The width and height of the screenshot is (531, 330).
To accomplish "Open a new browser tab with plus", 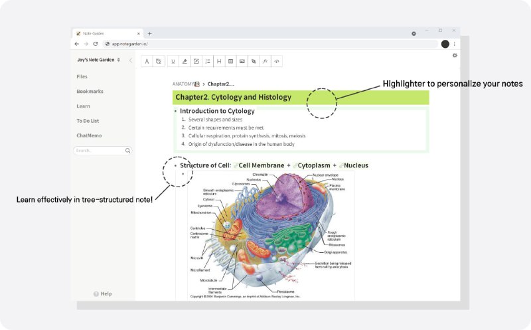I will click(x=150, y=34).
